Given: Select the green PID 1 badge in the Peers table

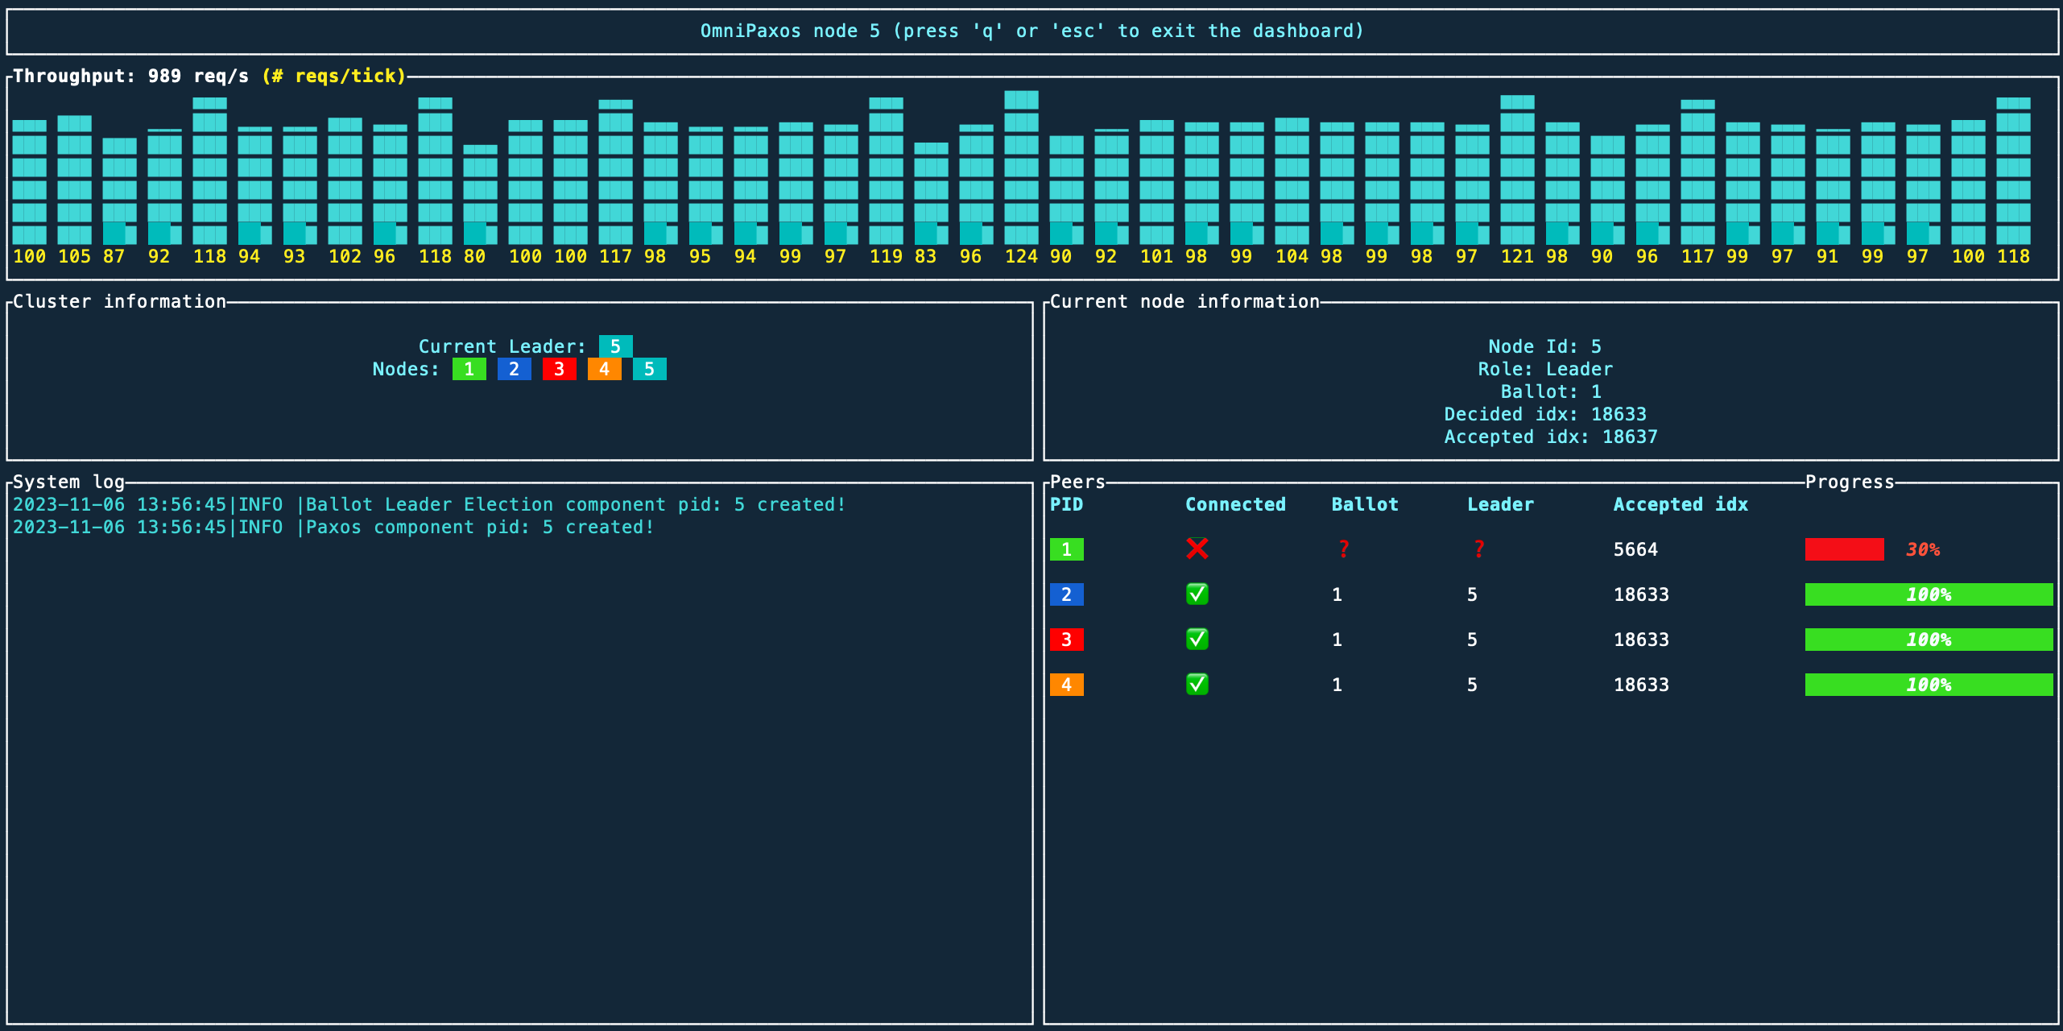Looking at the screenshot, I should [1067, 549].
